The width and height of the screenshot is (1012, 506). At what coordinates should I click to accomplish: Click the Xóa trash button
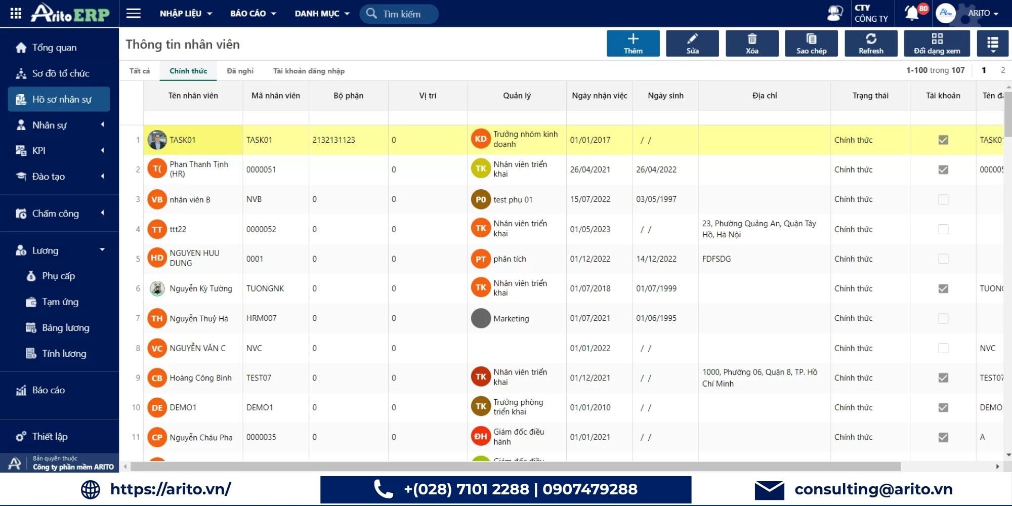(x=752, y=44)
